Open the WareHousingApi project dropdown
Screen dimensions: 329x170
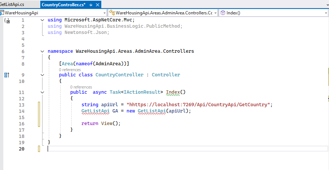(x=105, y=13)
